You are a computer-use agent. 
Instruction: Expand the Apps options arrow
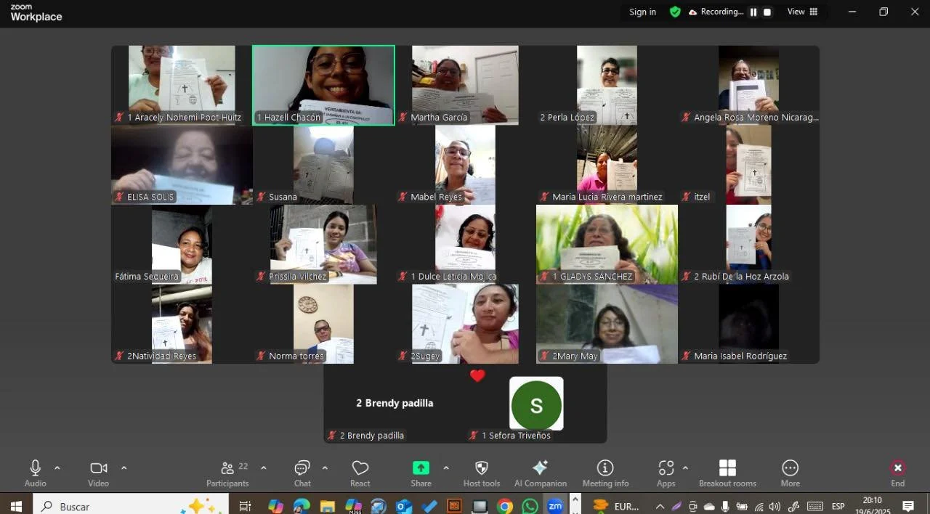(685, 468)
